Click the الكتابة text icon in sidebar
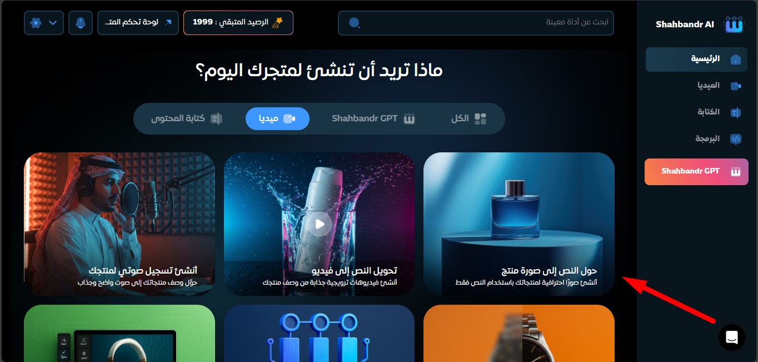The image size is (758, 362). point(735,112)
